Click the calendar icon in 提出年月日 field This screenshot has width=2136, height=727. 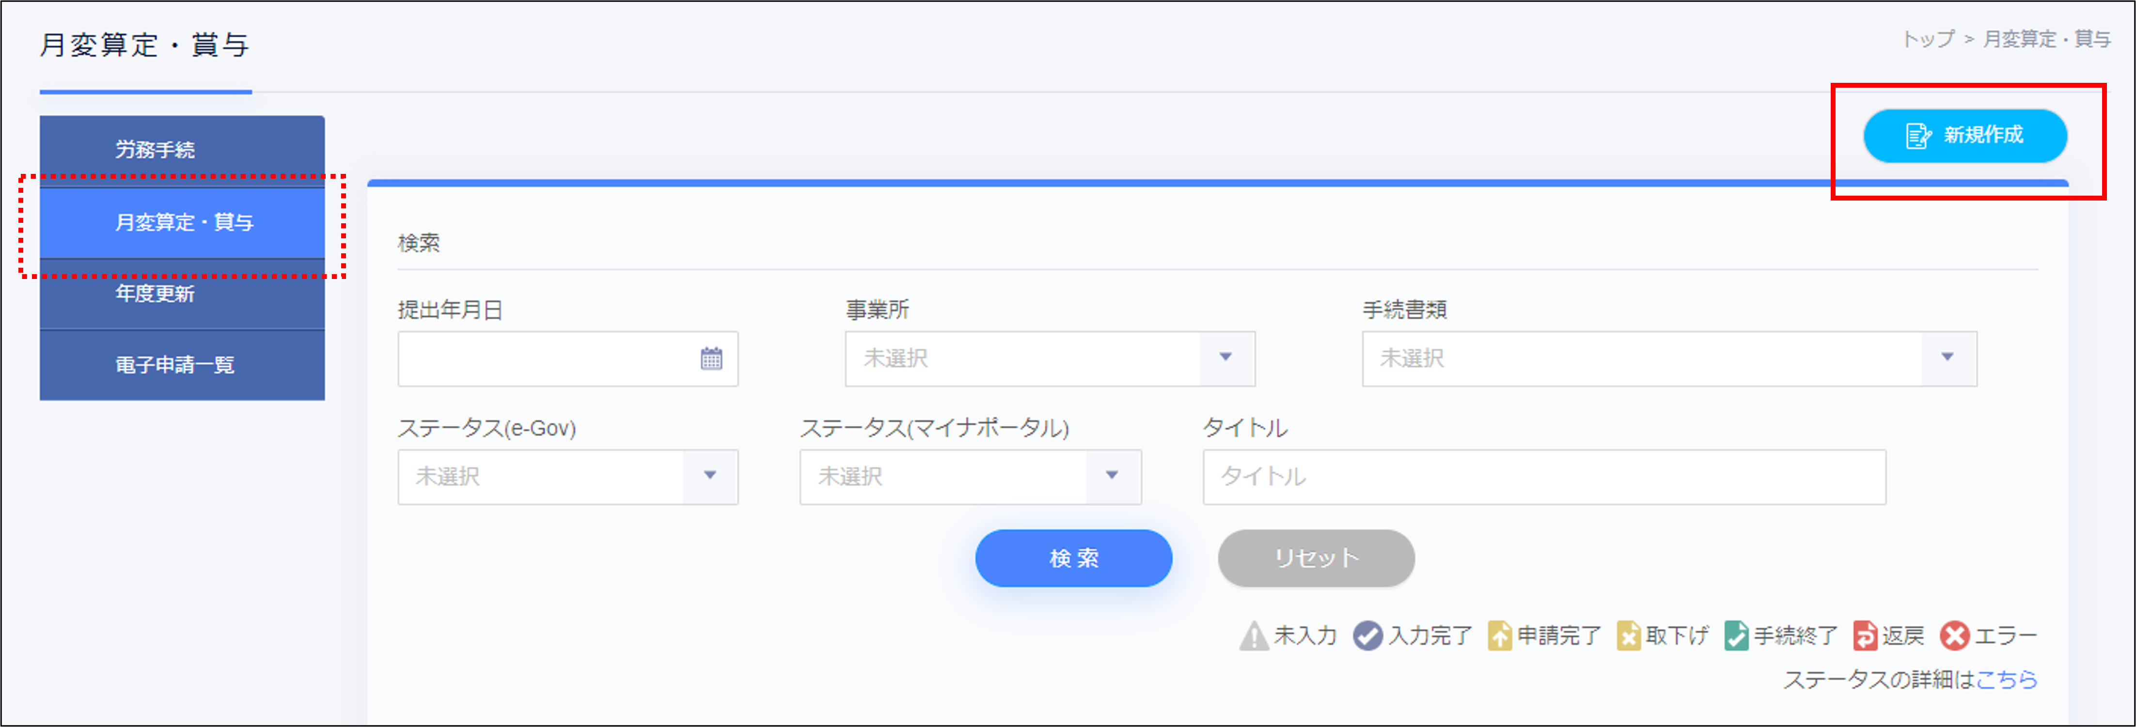(x=710, y=358)
